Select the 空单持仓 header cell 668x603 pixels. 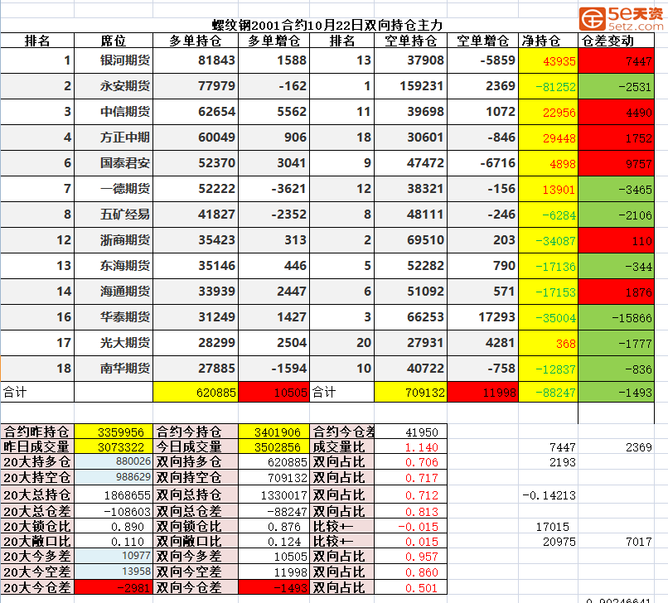pyautogui.click(x=411, y=41)
